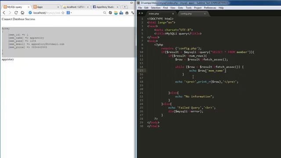Click the <title>MySQLi query</title> line

[178, 33]
